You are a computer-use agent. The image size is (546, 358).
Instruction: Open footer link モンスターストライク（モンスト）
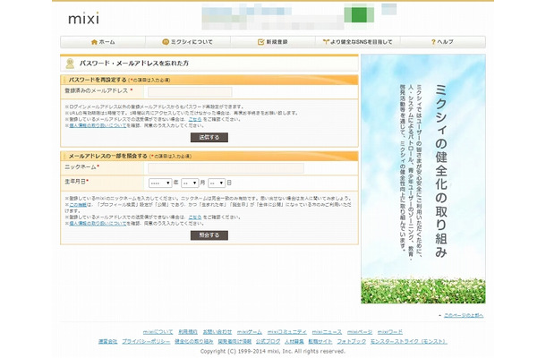pos(409,342)
